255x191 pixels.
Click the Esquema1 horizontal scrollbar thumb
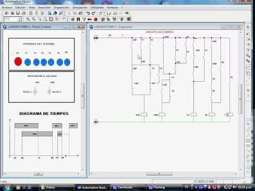coord(159,173)
